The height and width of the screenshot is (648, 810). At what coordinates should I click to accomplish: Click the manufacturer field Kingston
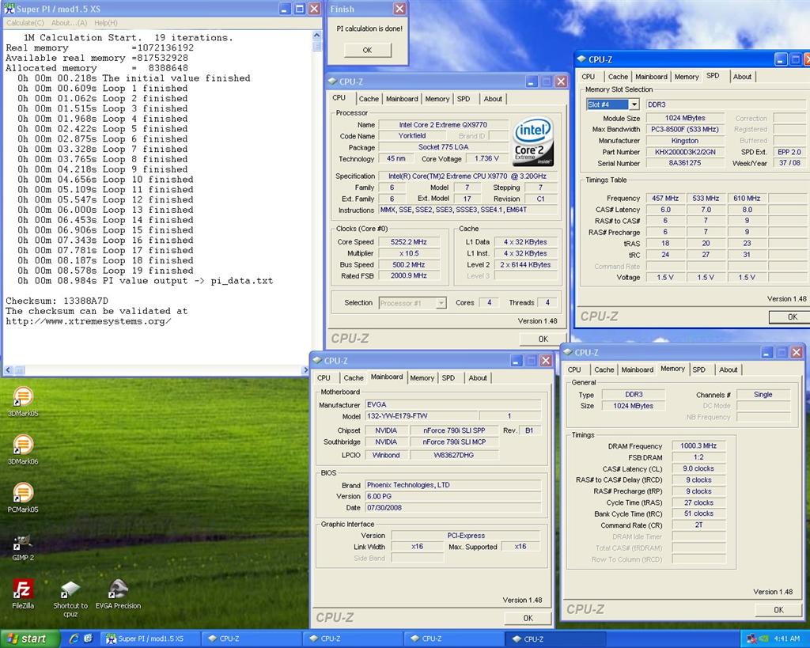(x=685, y=141)
